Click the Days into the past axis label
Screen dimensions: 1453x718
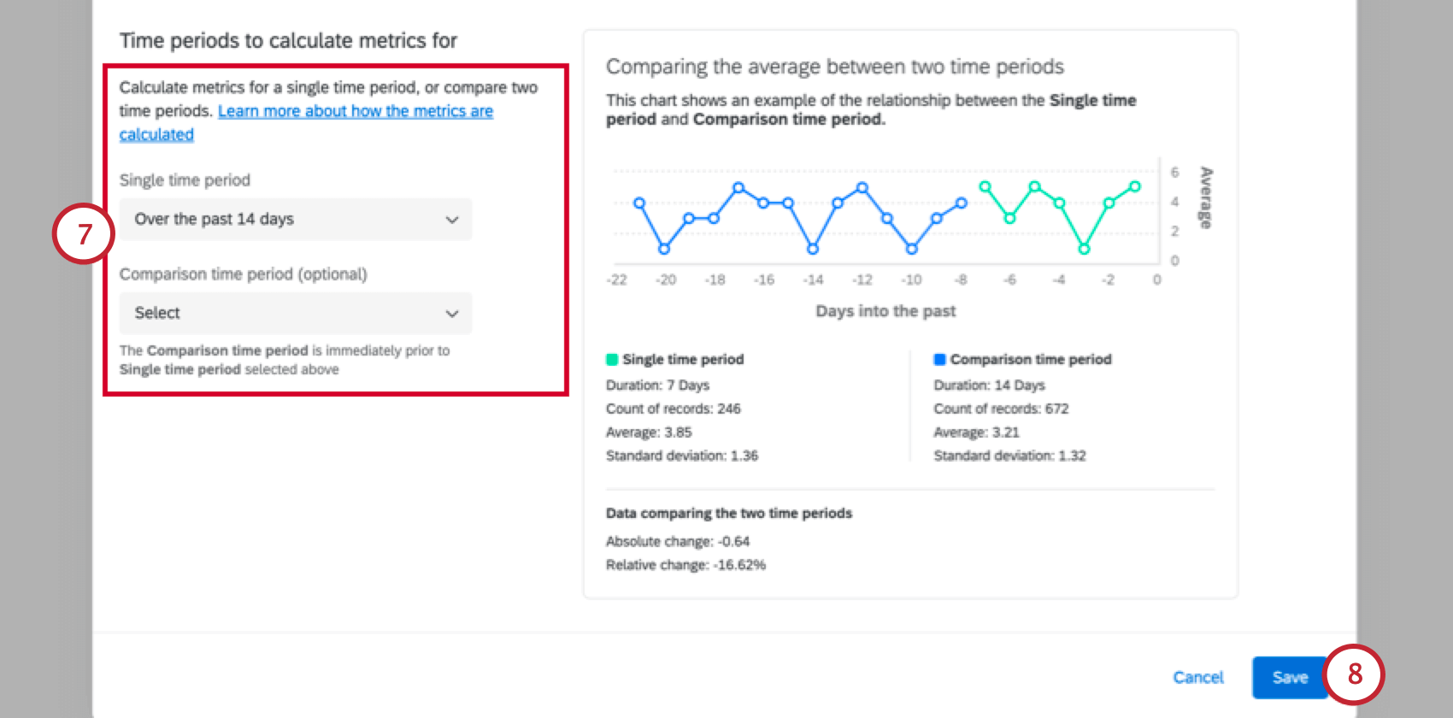pos(886,311)
